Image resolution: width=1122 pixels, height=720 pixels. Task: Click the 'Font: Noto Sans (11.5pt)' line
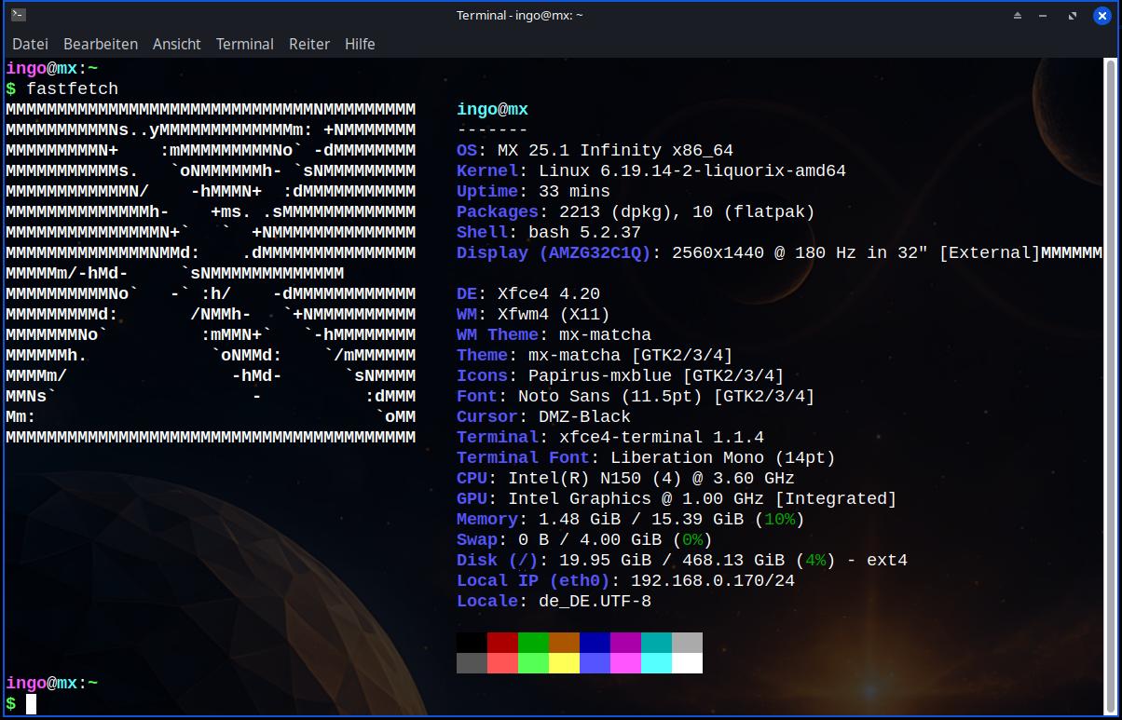(636, 396)
